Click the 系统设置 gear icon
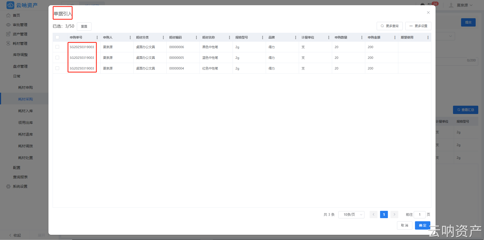 (8, 186)
